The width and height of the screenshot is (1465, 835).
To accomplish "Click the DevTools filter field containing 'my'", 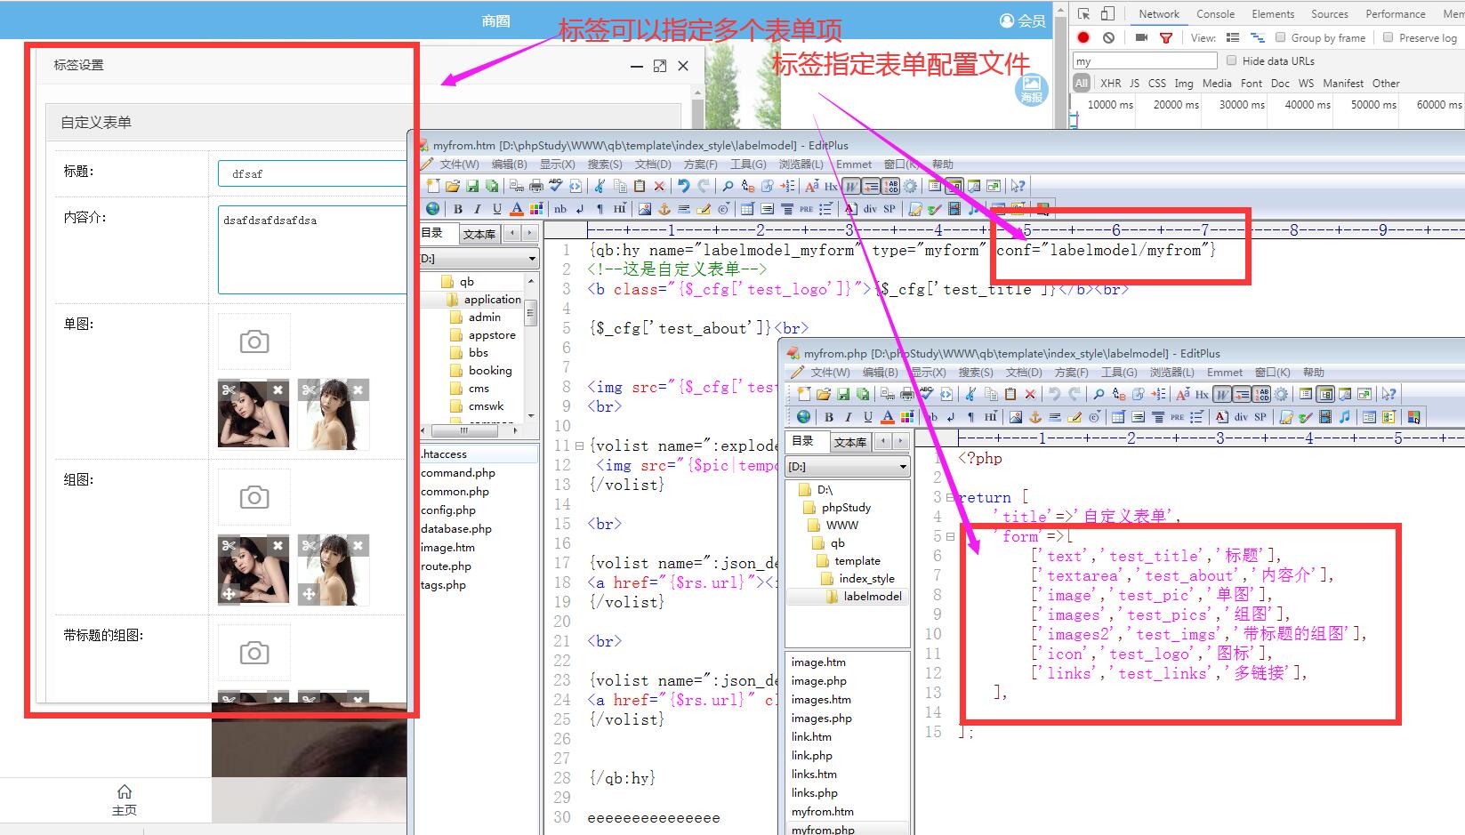I will tap(1144, 60).
